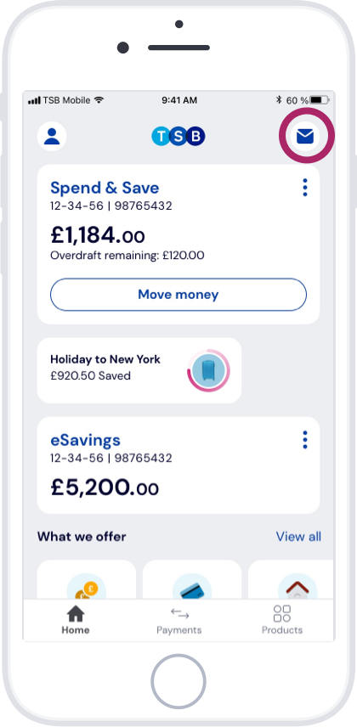
Task: Switch to the Products tab
Action: click(282, 620)
